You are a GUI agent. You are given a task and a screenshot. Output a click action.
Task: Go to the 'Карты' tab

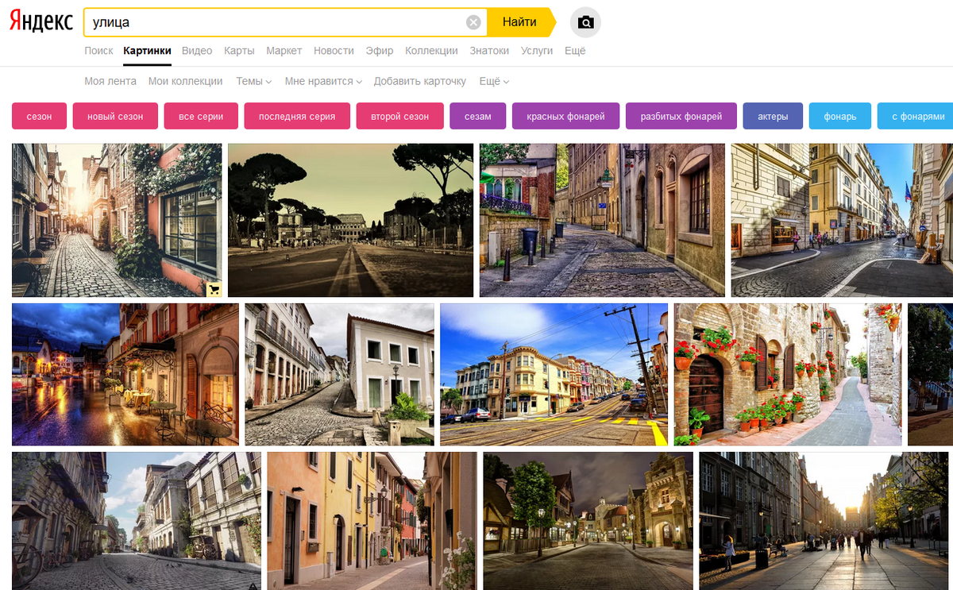[x=239, y=51]
